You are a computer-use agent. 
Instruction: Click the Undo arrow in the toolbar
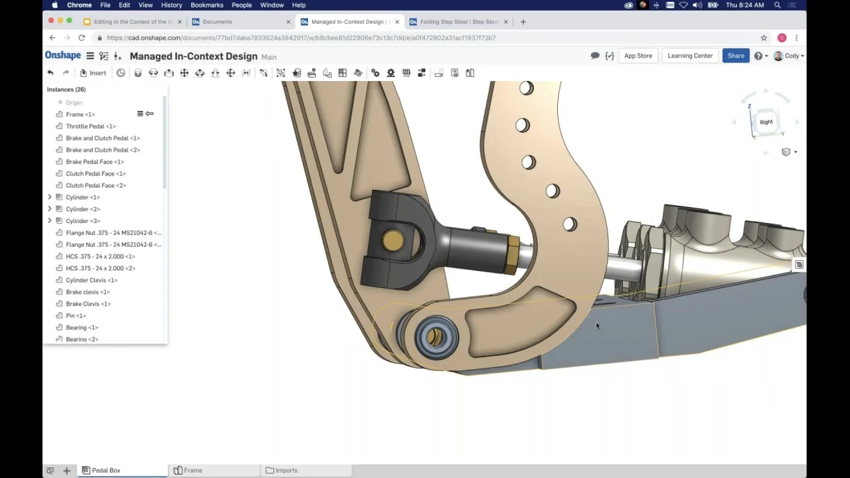50,73
